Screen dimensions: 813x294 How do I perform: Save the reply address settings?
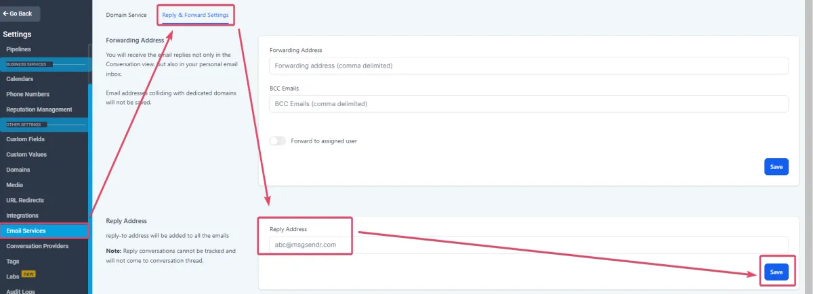pyautogui.click(x=776, y=272)
